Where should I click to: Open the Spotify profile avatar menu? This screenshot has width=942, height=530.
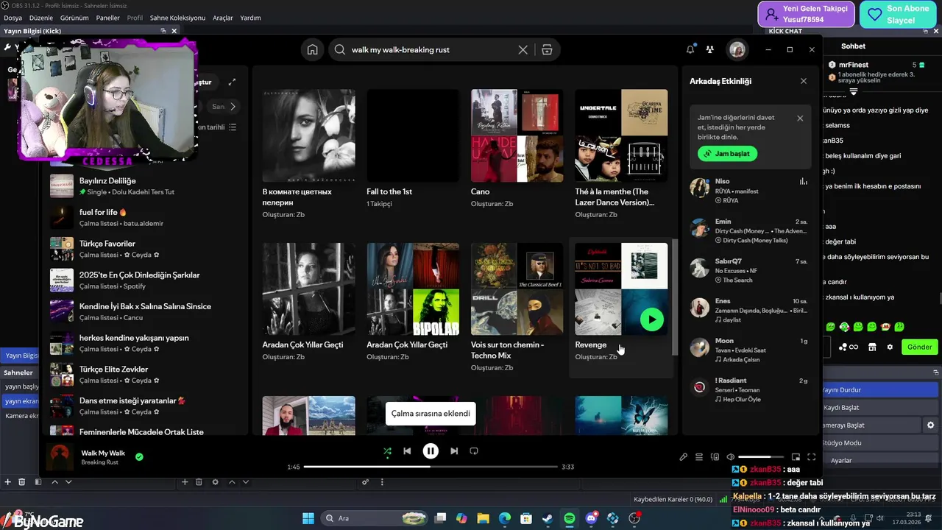pyautogui.click(x=737, y=49)
